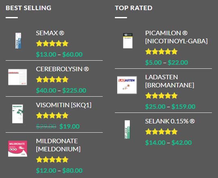Click the $19.00 Visomitin sale price
Screen dimensions: 218x178
click(70, 126)
